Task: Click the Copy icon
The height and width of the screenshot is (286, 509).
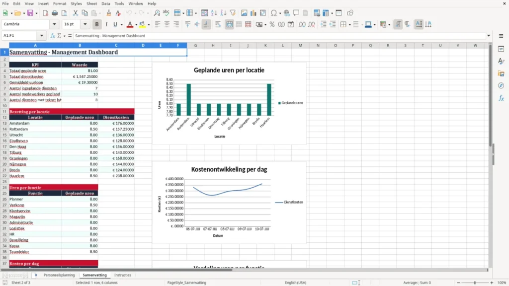Action: click(85, 13)
